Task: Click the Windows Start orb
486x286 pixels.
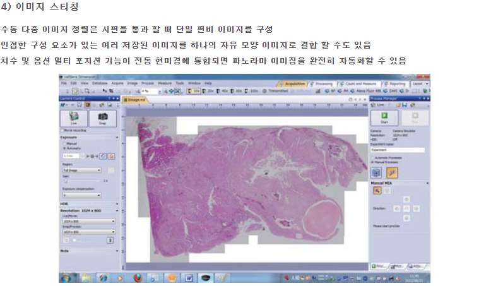Action: pyautogui.click(x=65, y=277)
